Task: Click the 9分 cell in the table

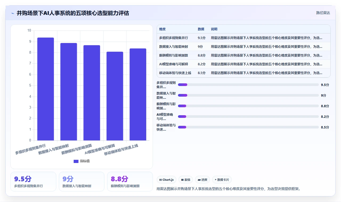Action: coord(200,47)
